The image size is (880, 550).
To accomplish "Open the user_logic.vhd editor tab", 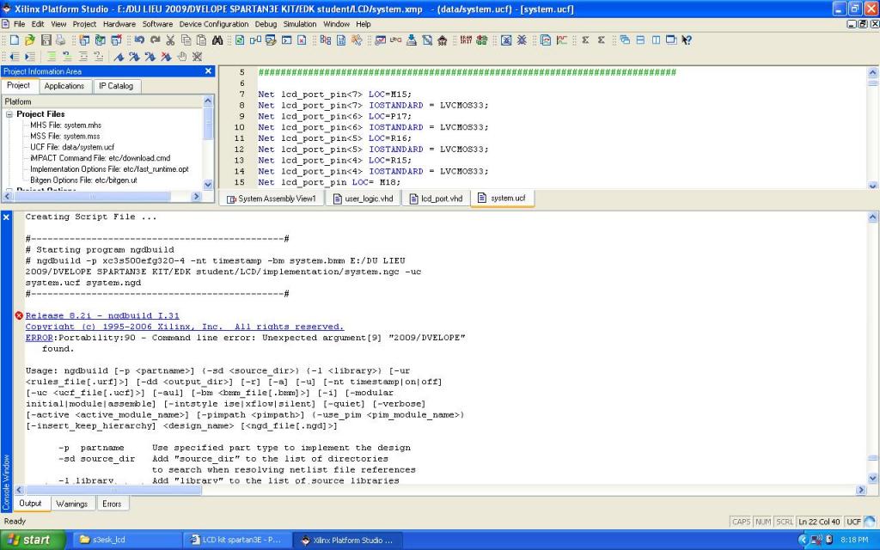I will click(x=362, y=199).
